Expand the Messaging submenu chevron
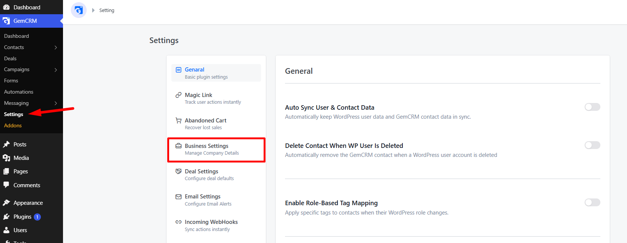The height and width of the screenshot is (243, 627). tap(56, 103)
